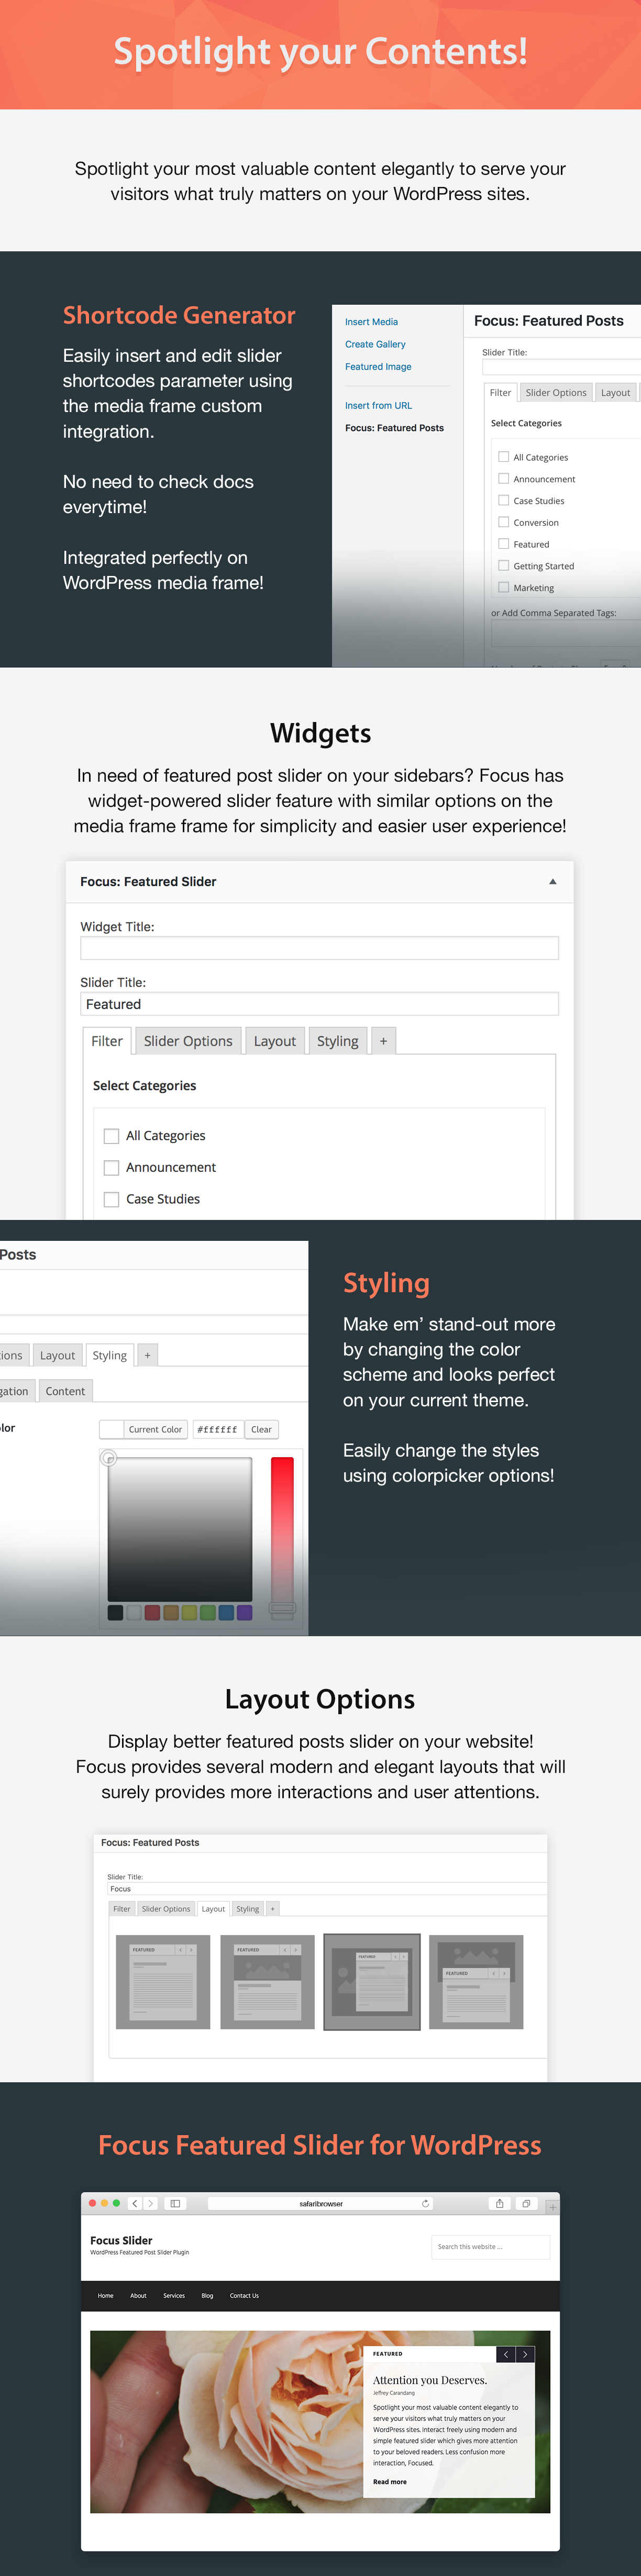
Task: Click Read more on the featured slide
Action: point(390,2482)
